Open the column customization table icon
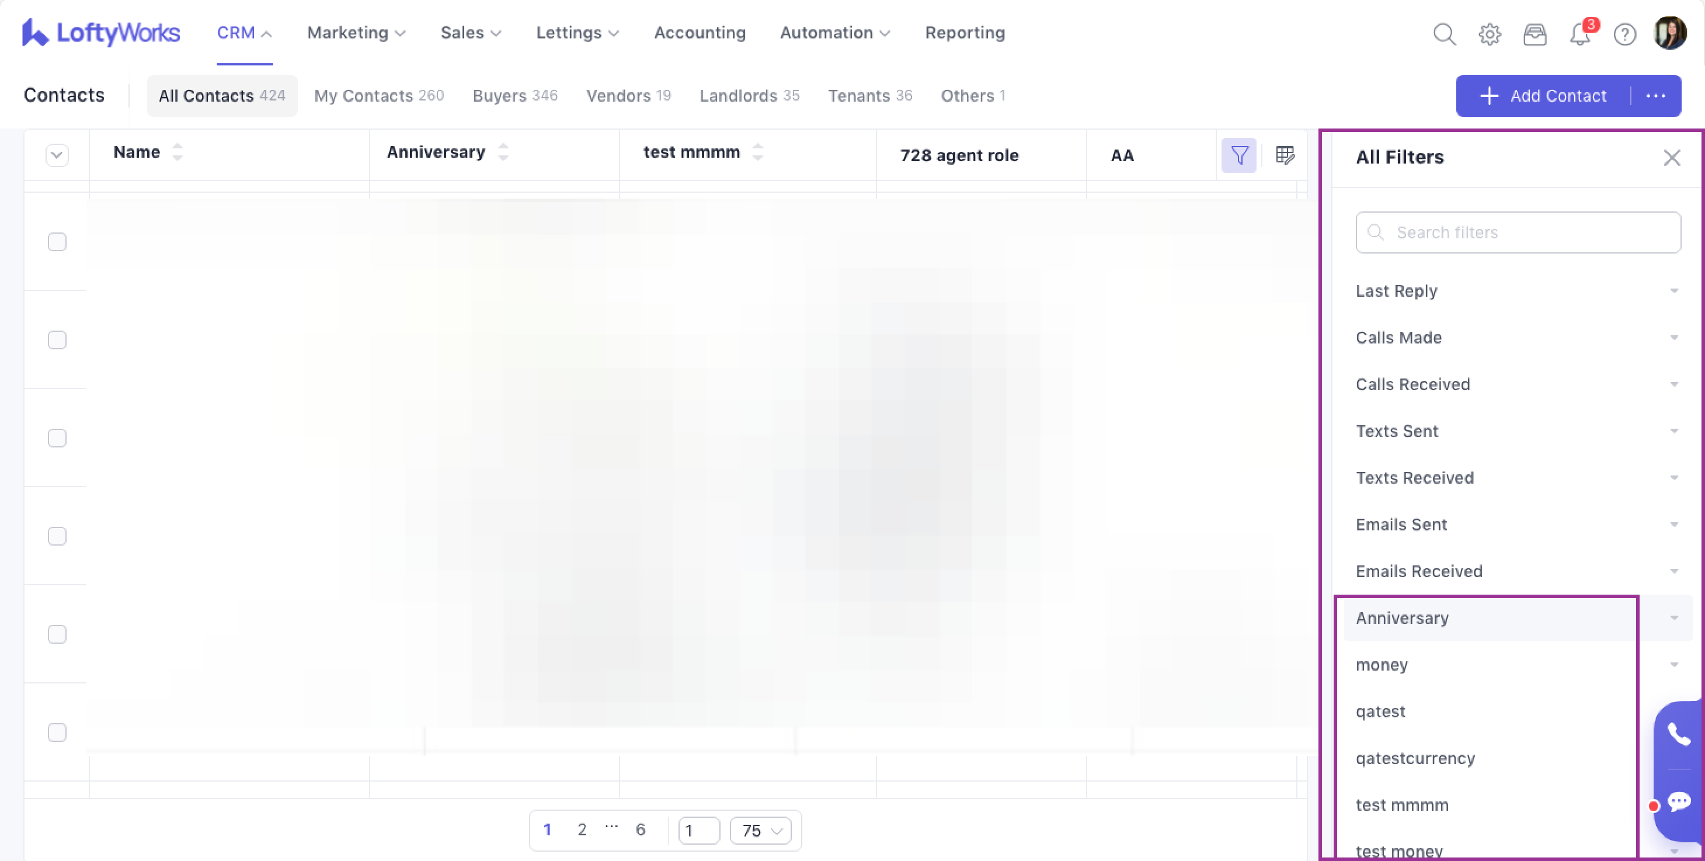This screenshot has width=1705, height=861. tap(1285, 155)
